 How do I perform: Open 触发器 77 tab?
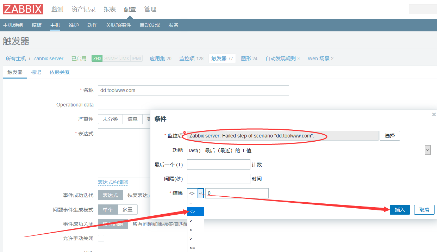pyautogui.click(x=222, y=59)
